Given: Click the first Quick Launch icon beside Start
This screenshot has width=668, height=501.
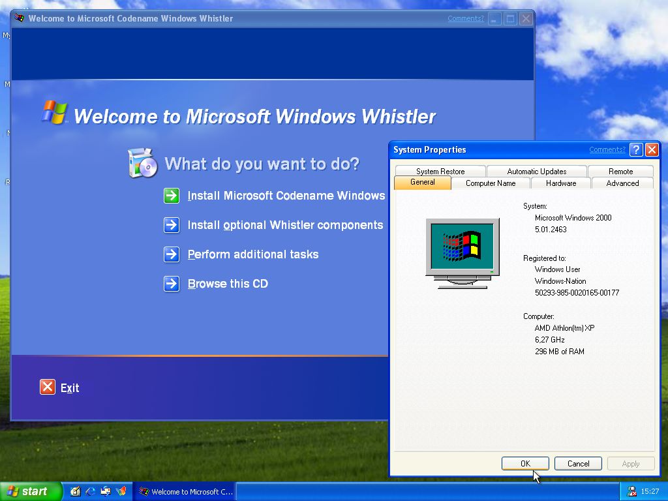Looking at the screenshot, I should point(76,491).
